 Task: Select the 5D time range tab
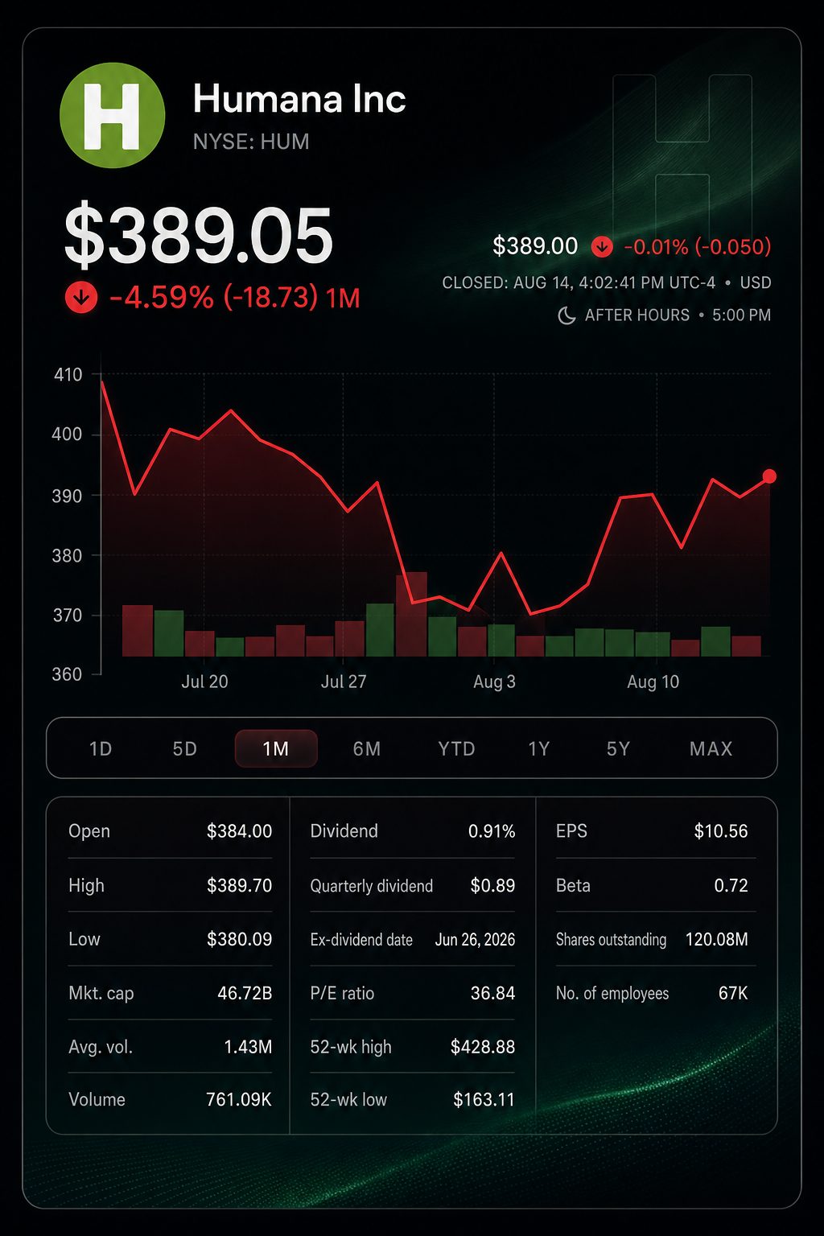click(x=185, y=749)
